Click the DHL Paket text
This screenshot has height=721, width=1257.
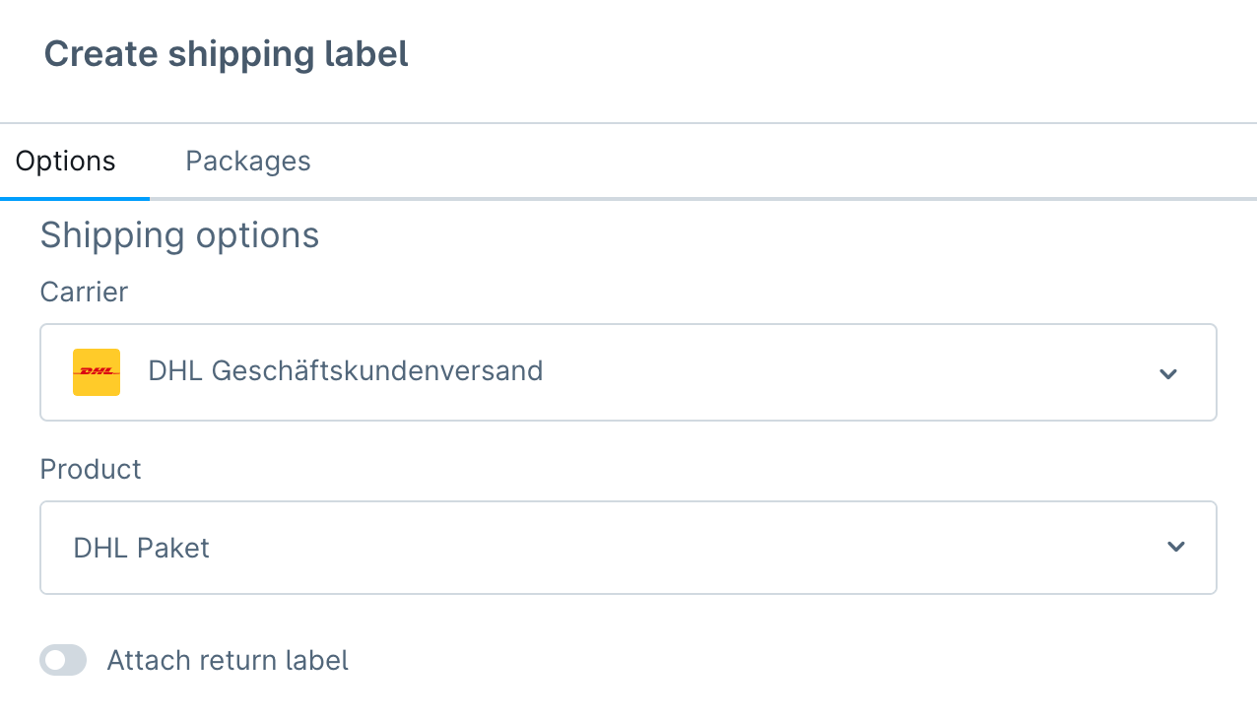point(142,548)
